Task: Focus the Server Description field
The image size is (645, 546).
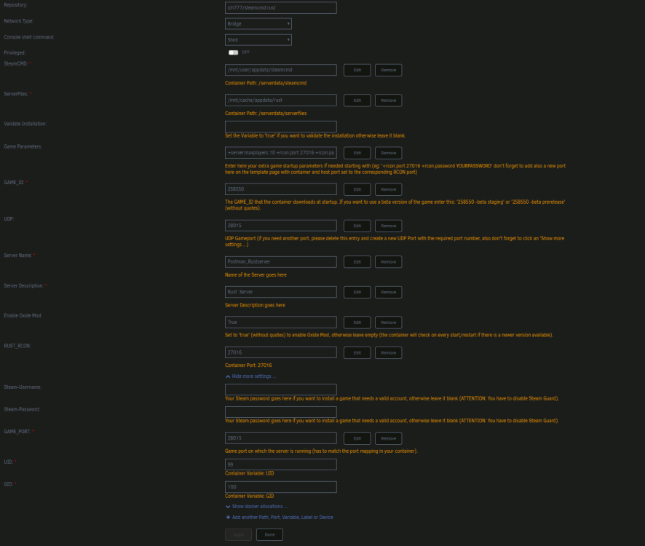Action: pos(281,292)
